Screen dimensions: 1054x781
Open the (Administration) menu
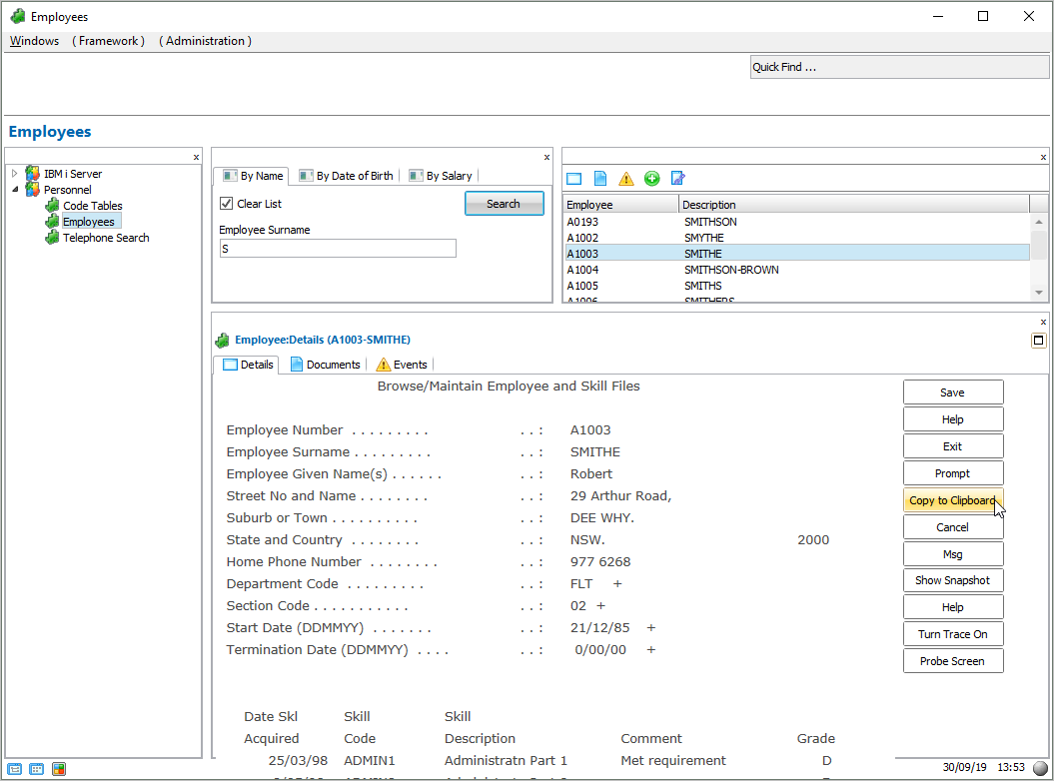(205, 41)
